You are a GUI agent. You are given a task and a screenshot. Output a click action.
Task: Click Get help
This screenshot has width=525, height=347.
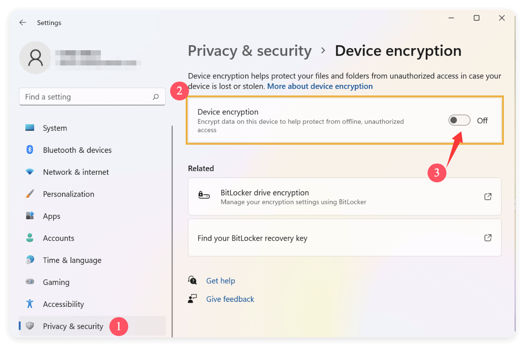(x=220, y=280)
